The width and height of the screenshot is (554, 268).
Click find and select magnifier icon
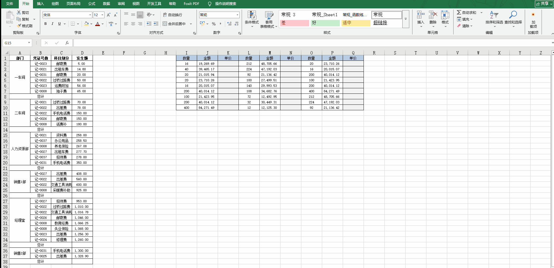pyautogui.click(x=513, y=15)
